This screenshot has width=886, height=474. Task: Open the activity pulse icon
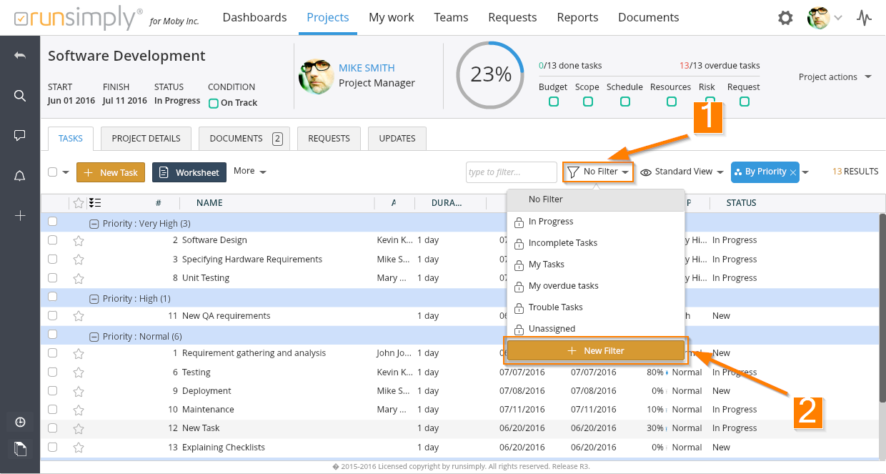[x=865, y=18]
